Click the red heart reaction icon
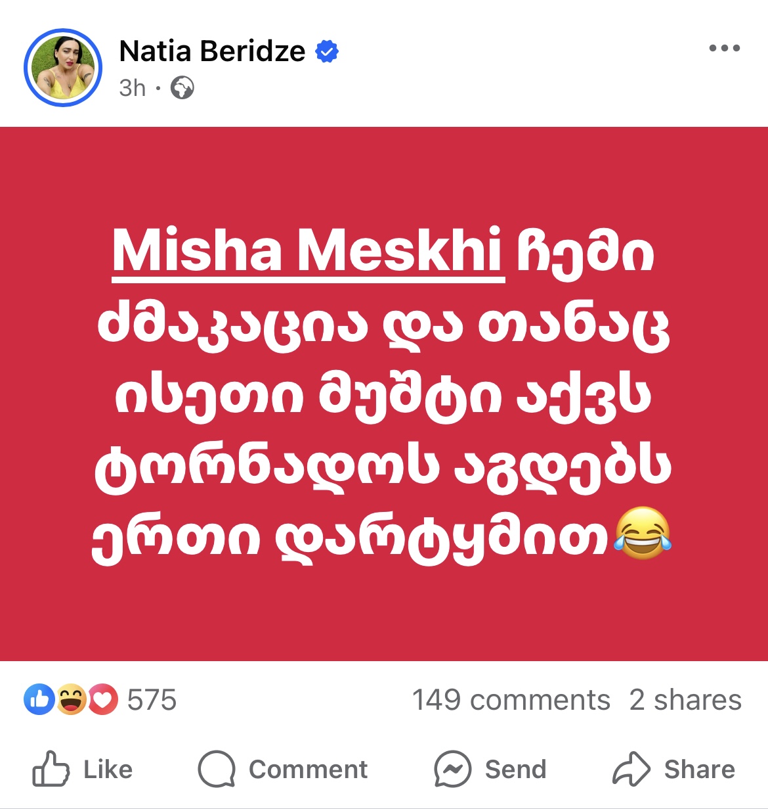 point(102,700)
